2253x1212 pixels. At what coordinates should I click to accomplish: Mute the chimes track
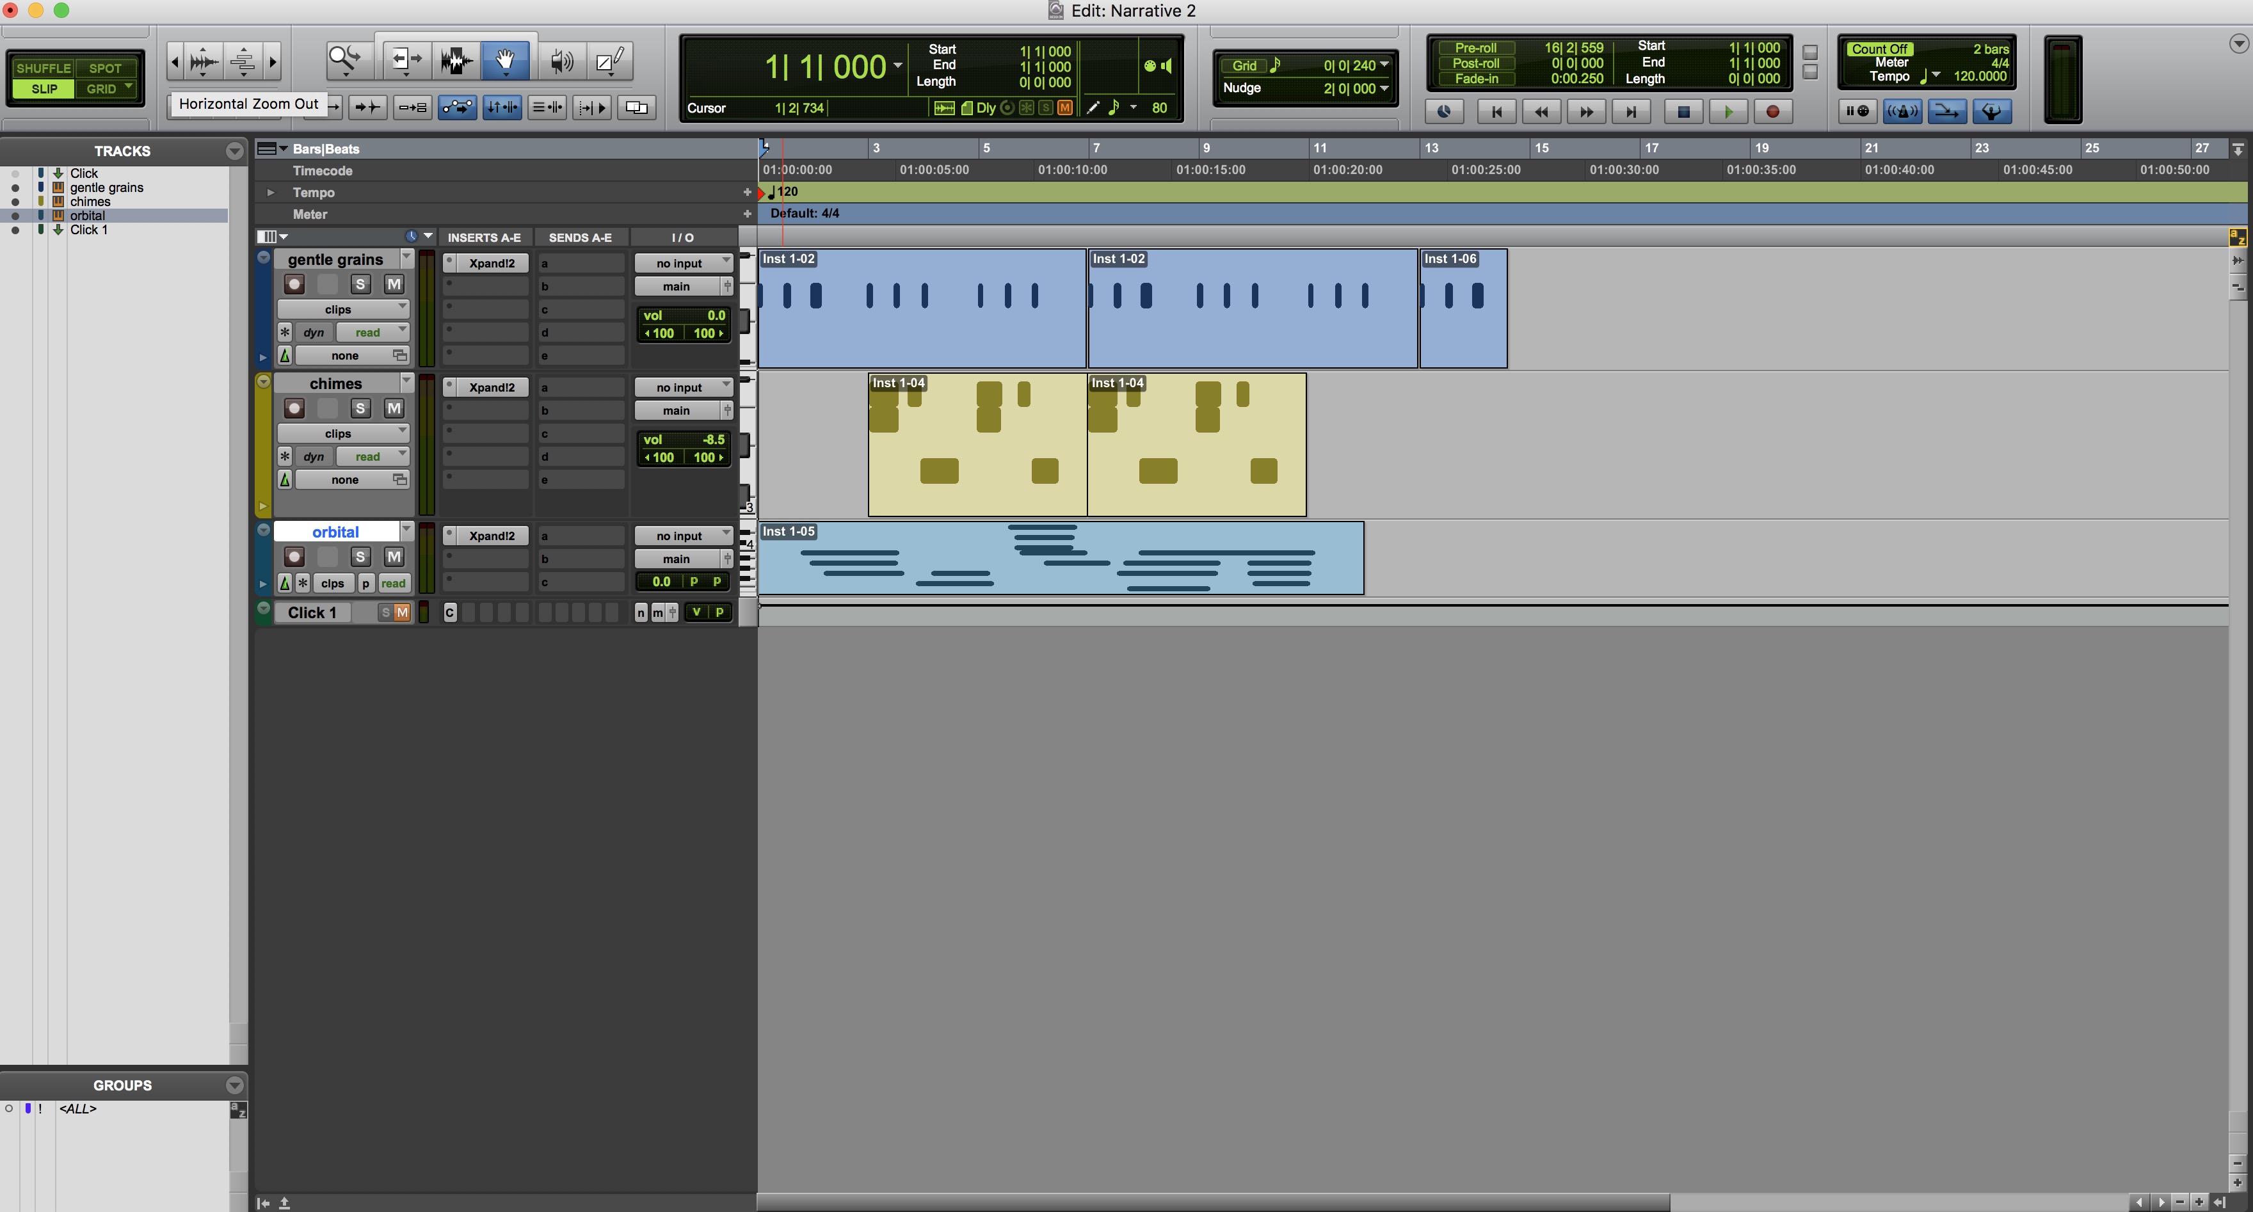[x=394, y=408]
